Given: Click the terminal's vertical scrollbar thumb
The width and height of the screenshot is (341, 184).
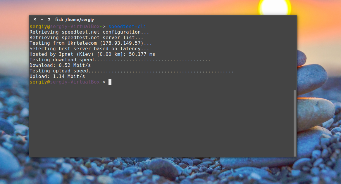Looking at the screenshot, I should coord(294,123).
